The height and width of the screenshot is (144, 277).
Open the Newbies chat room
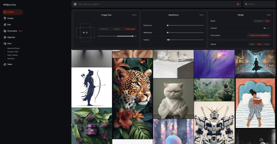[x=11, y=59]
